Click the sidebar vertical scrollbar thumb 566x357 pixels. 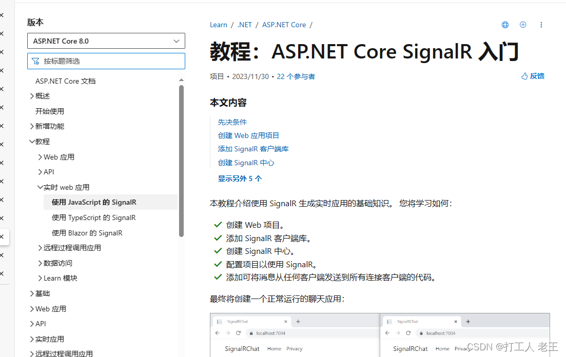pyautogui.click(x=181, y=161)
